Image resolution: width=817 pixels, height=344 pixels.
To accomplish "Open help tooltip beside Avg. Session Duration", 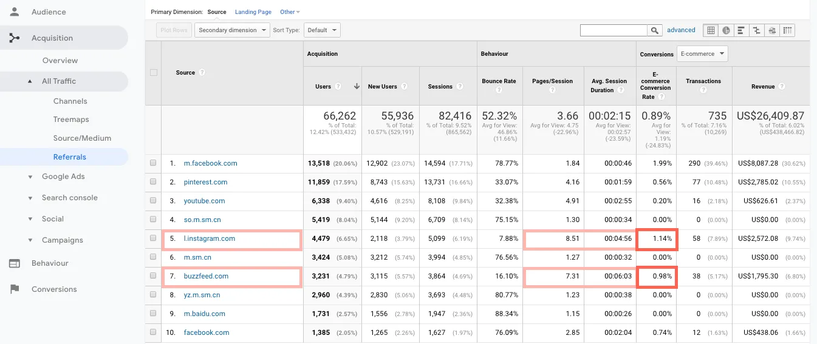I will [620, 90].
